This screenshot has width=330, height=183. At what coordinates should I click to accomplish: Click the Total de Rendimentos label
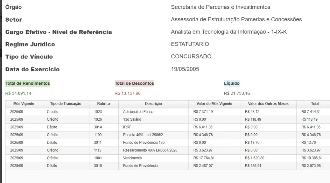click(x=28, y=84)
